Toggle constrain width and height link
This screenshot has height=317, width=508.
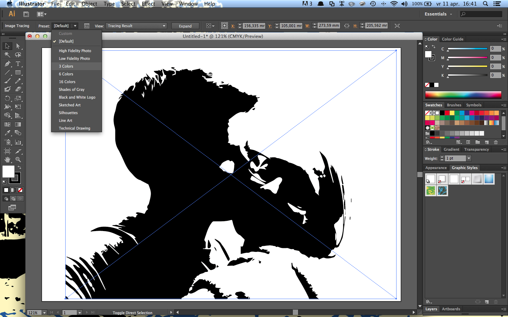(347, 26)
